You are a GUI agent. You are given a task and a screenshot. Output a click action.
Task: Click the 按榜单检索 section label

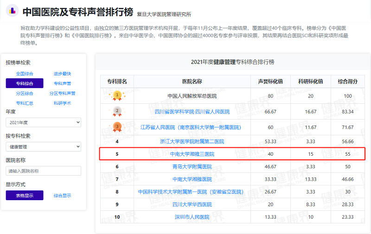(x=18, y=63)
